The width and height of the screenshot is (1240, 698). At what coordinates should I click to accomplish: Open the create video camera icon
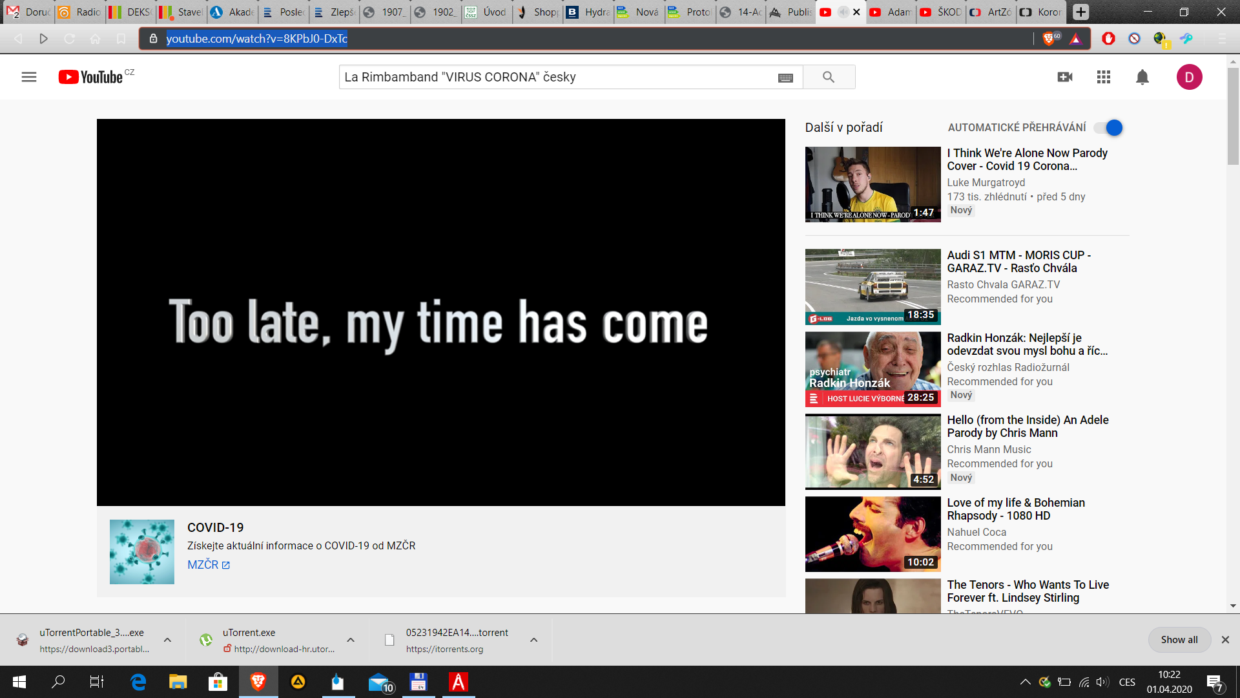click(x=1065, y=77)
